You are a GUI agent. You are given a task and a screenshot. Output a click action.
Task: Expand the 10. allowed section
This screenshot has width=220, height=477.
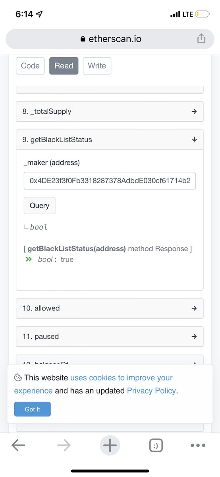(x=110, y=308)
